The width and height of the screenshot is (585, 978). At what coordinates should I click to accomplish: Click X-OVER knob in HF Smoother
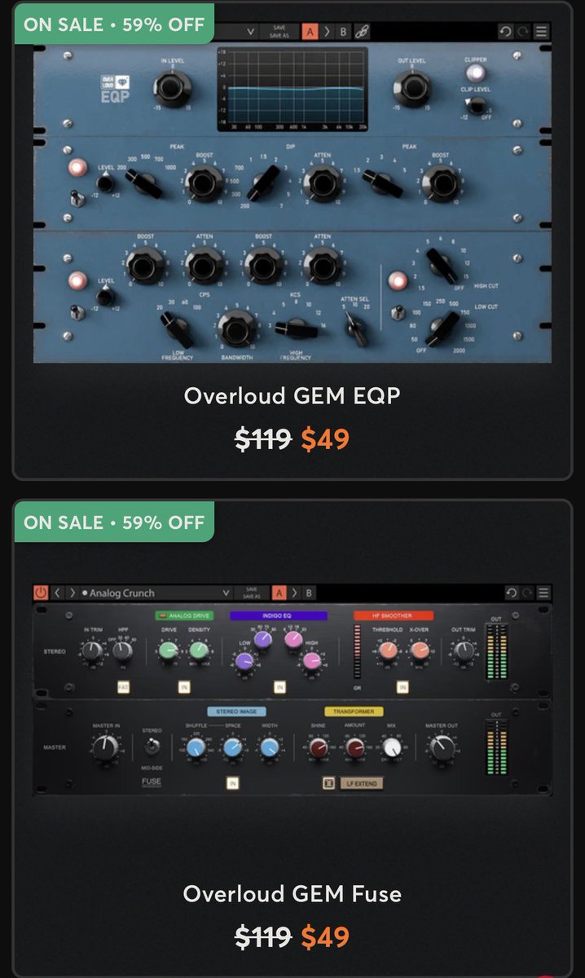tap(420, 650)
